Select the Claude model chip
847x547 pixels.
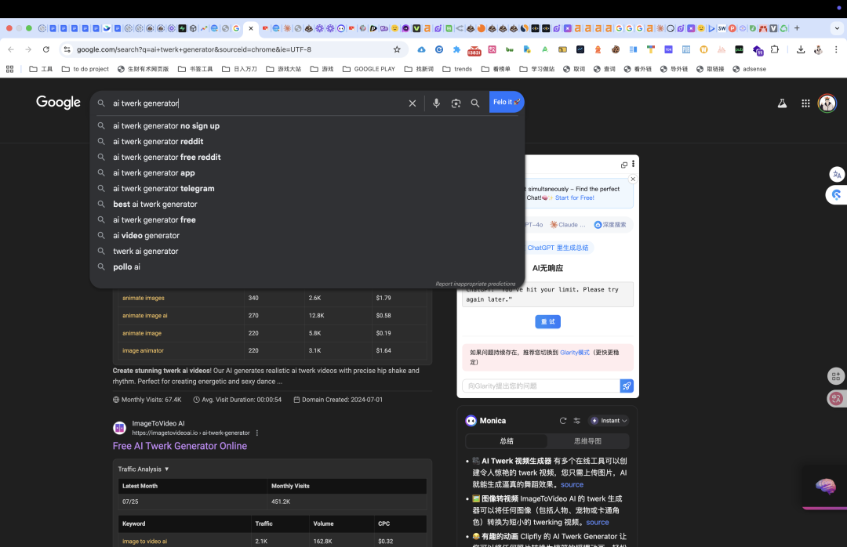[x=568, y=225]
